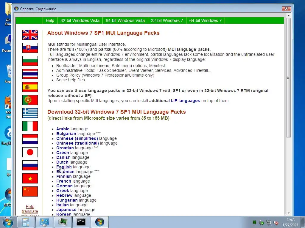
Task: Download the Greek language pack
Action: pos(63,191)
